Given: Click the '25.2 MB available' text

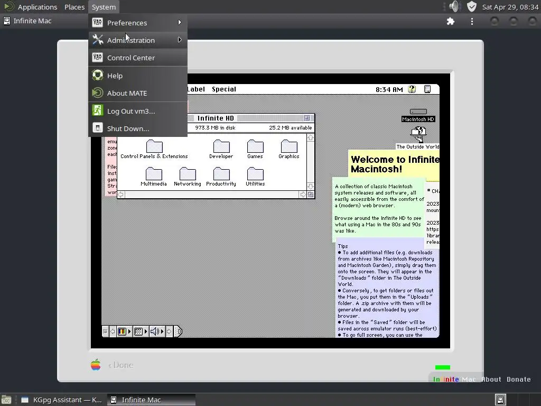Looking at the screenshot, I should click(290, 128).
